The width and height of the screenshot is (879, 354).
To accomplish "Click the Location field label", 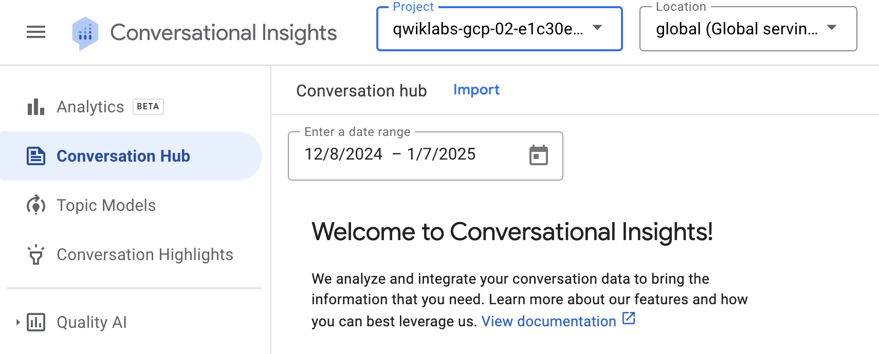I will [681, 7].
